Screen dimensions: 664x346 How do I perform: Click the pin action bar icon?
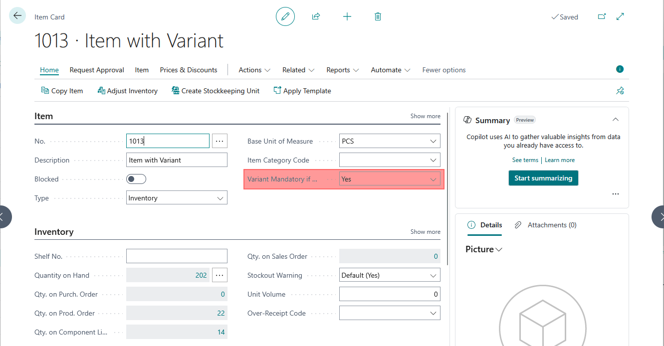[x=620, y=91]
